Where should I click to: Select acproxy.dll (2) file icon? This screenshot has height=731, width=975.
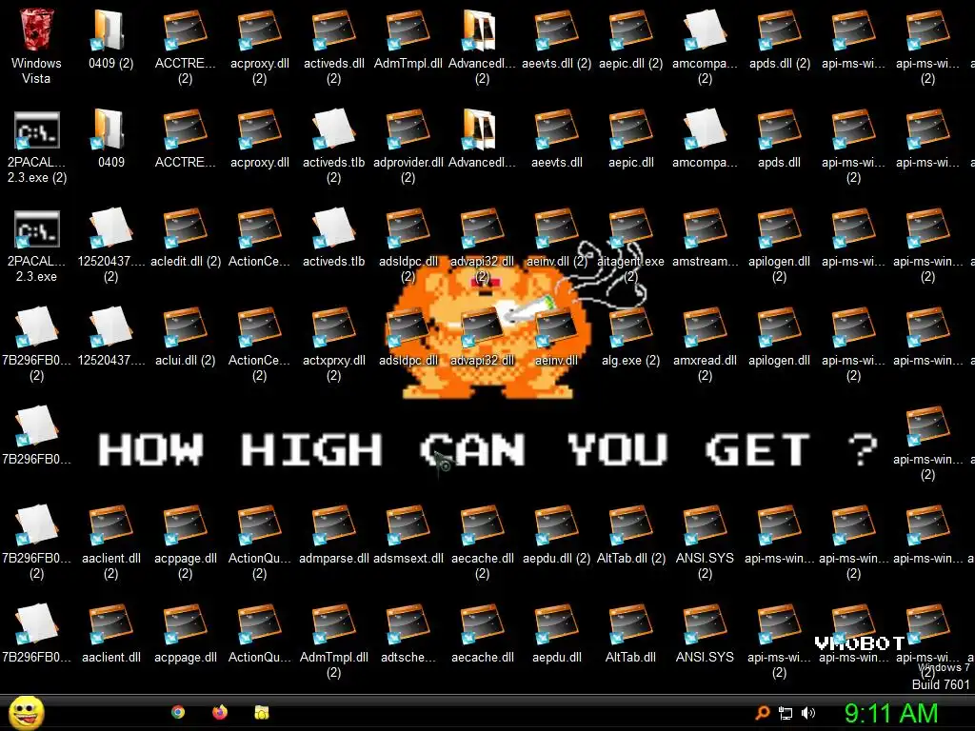pyautogui.click(x=259, y=30)
